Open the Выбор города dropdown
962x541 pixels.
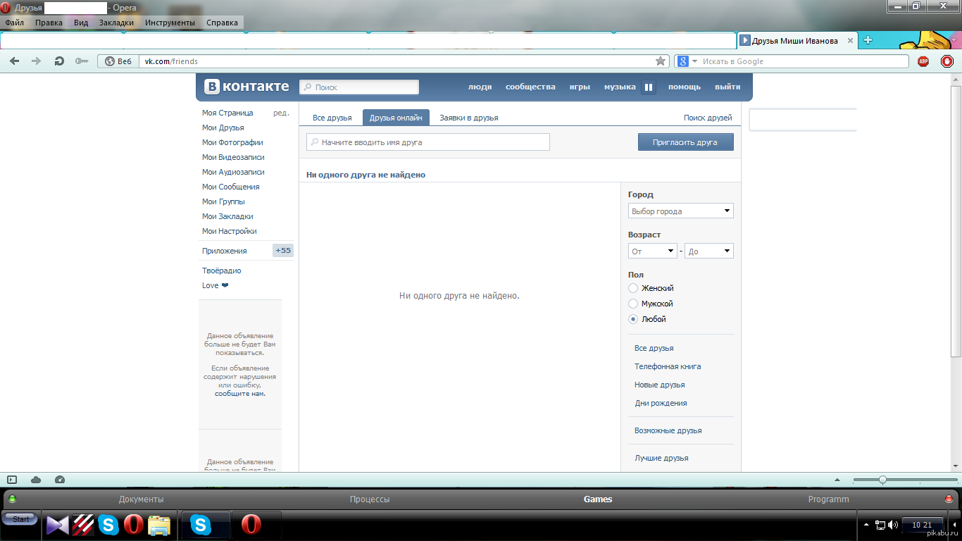click(680, 211)
